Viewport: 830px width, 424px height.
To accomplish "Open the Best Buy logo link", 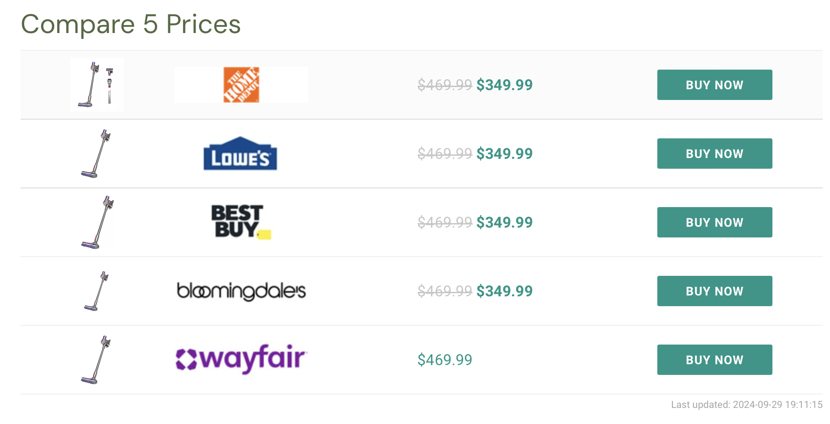I will pyautogui.click(x=241, y=222).
